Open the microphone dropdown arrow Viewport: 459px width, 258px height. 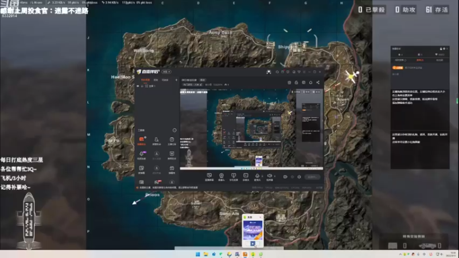coord(262,176)
